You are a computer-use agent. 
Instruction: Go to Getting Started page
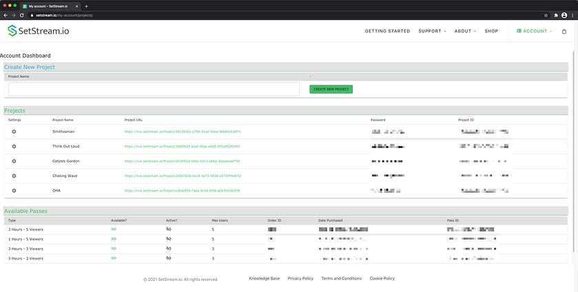[387, 31]
